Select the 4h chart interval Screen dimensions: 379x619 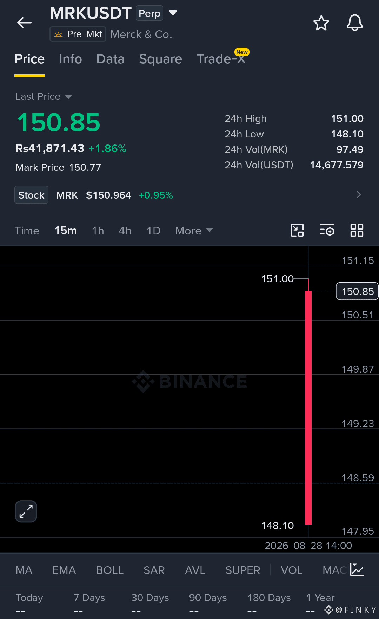coord(125,231)
